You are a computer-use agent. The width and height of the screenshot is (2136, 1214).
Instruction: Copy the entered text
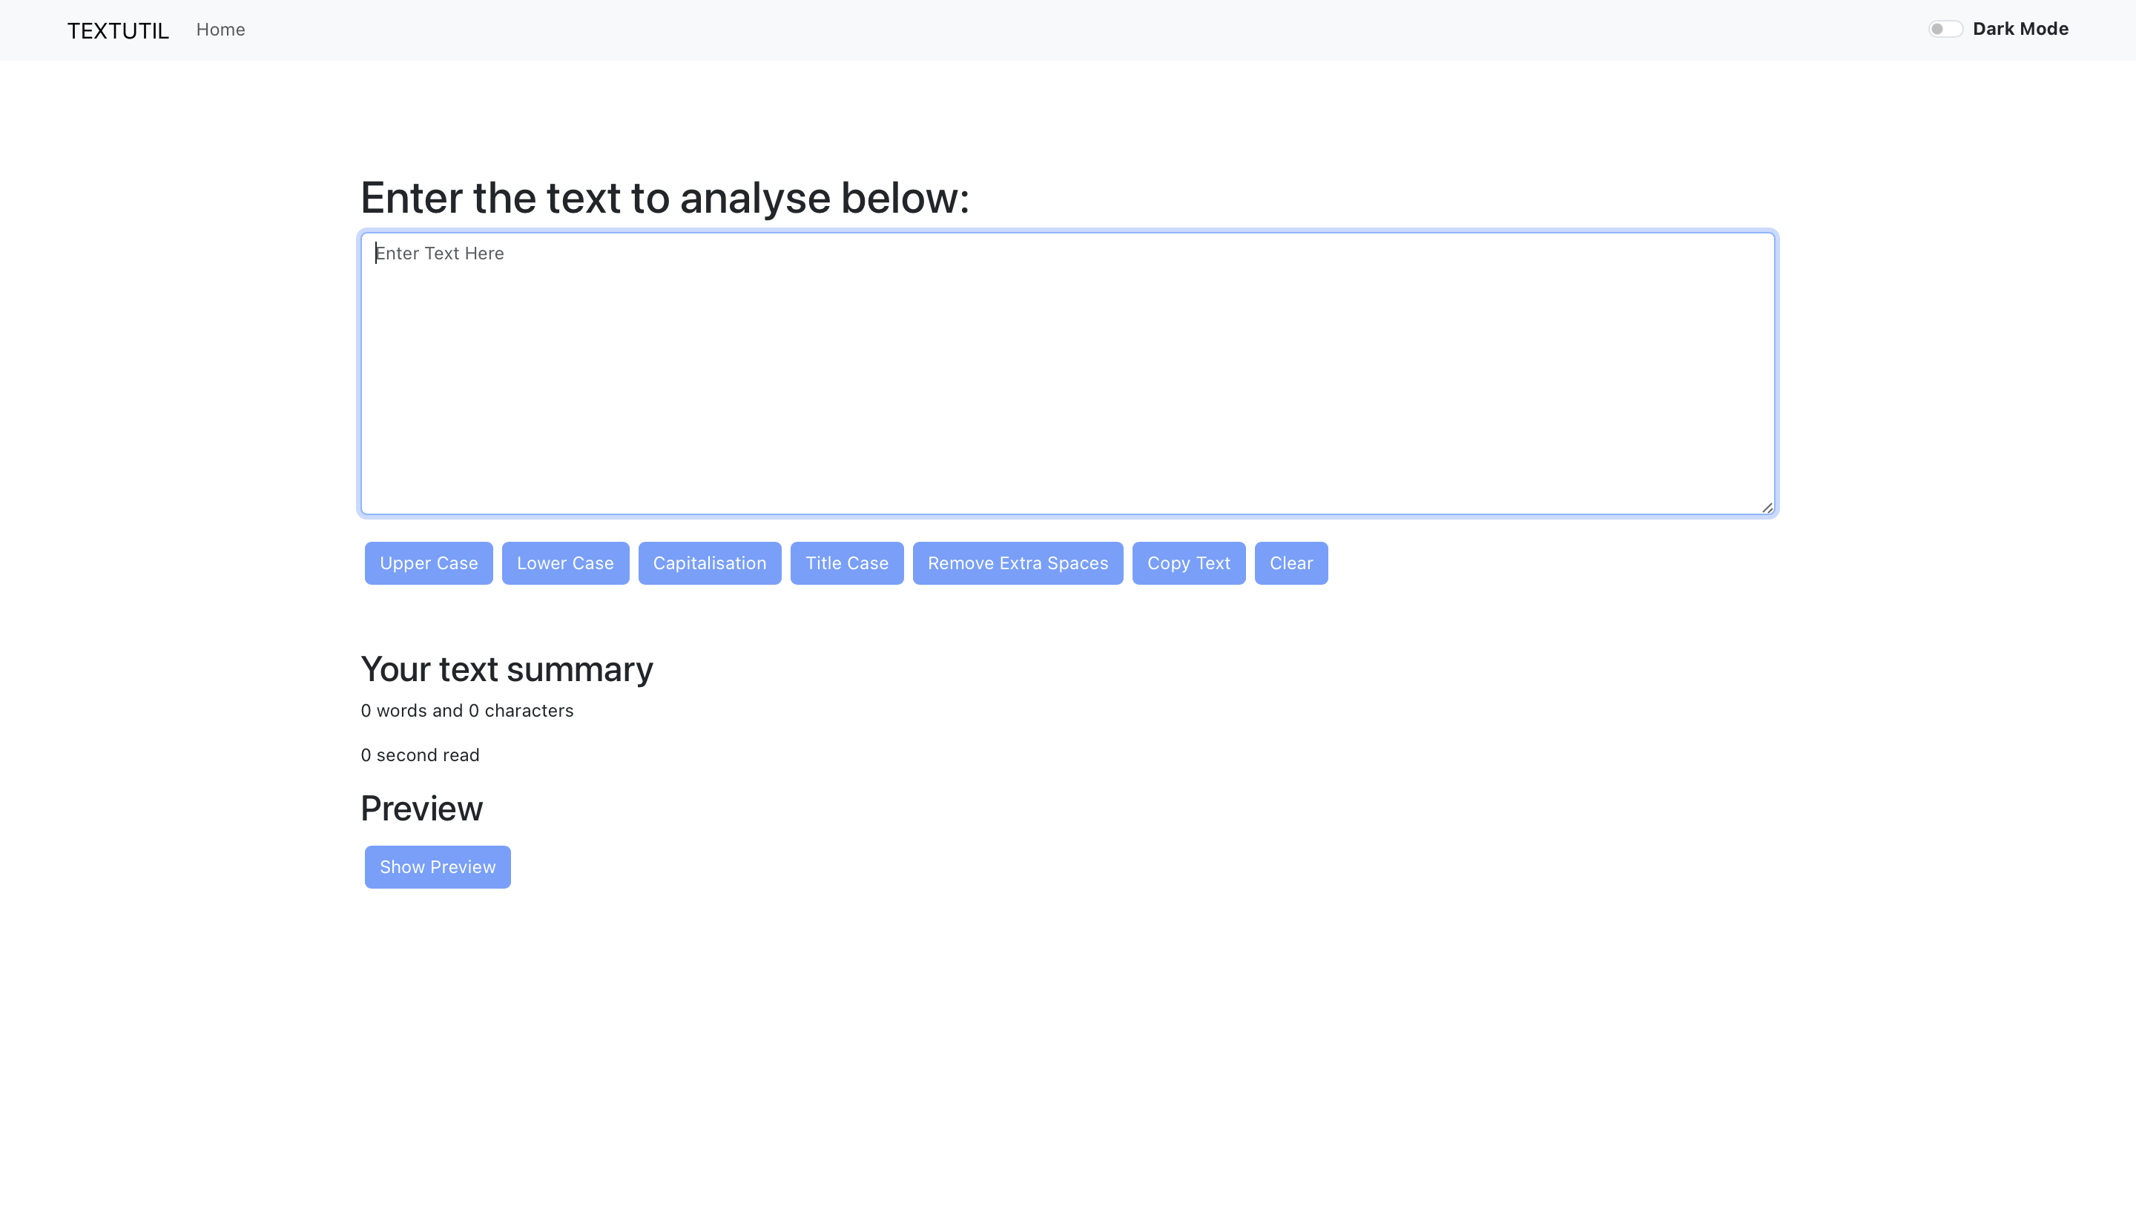(1188, 563)
